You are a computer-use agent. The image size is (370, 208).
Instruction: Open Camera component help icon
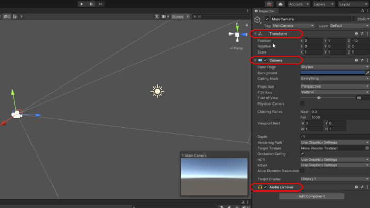(356, 60)
